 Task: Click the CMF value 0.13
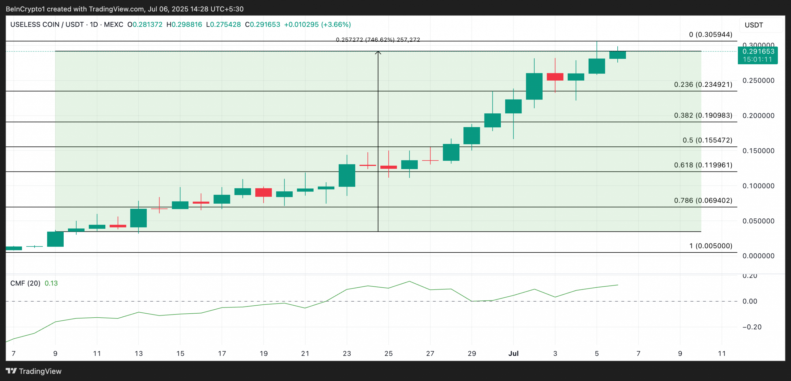point(51,283)
